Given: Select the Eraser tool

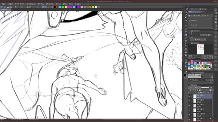Looking at the screenshot, I should [186, 46].
